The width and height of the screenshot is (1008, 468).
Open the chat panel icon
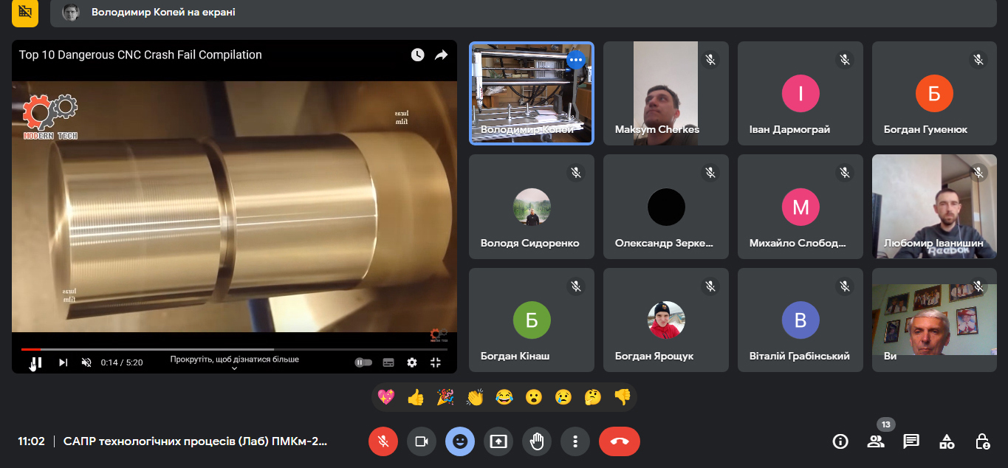(911, 441)
